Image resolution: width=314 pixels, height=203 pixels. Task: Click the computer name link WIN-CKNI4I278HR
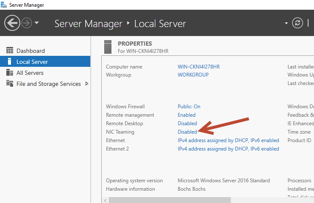coord(199,66)
